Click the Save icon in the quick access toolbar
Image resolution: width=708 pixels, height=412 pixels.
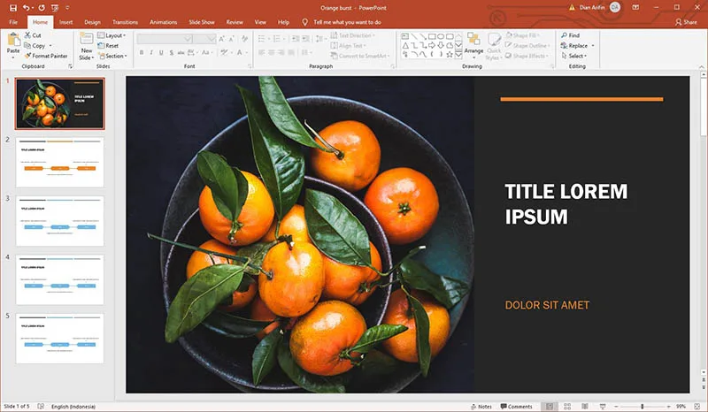pos(12,7)
